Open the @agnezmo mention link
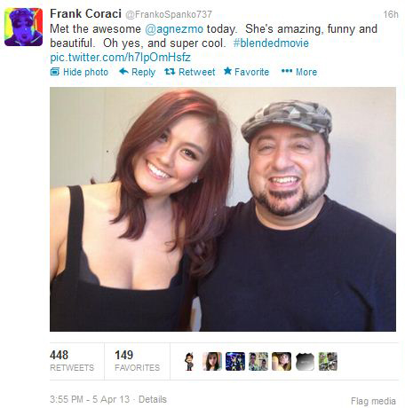 [x=174, y=29]
